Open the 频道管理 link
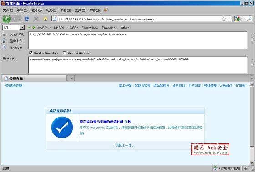Screen dimensions: 255x172 point(210,86)
